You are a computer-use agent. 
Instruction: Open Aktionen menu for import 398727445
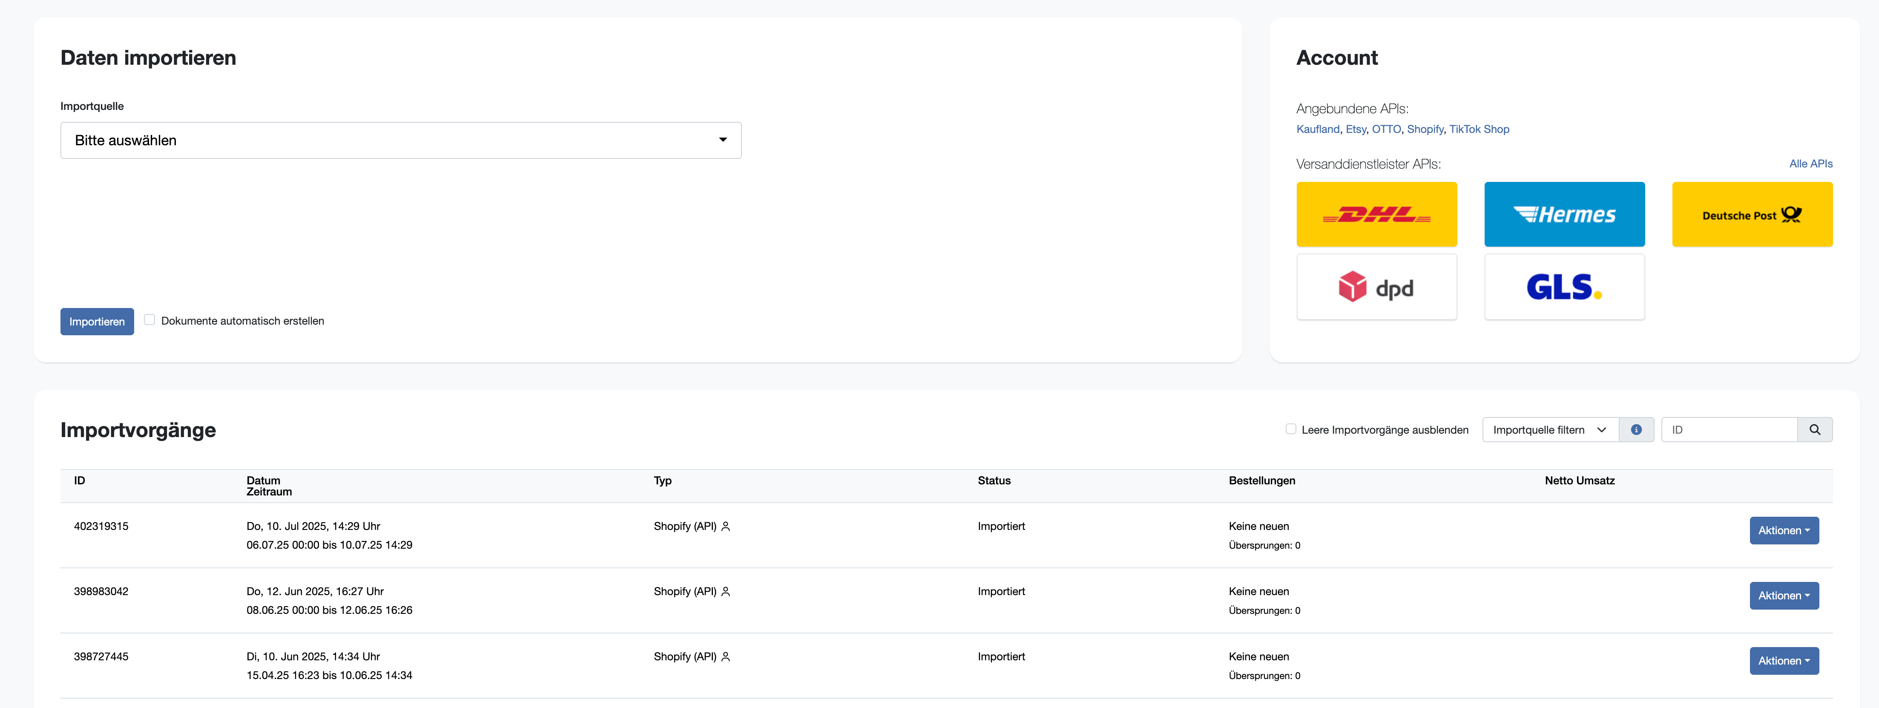click(x=1784, y=661)
